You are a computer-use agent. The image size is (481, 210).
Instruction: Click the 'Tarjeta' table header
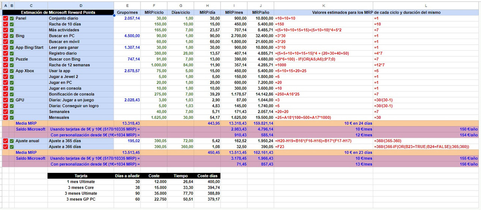(81, 176)
